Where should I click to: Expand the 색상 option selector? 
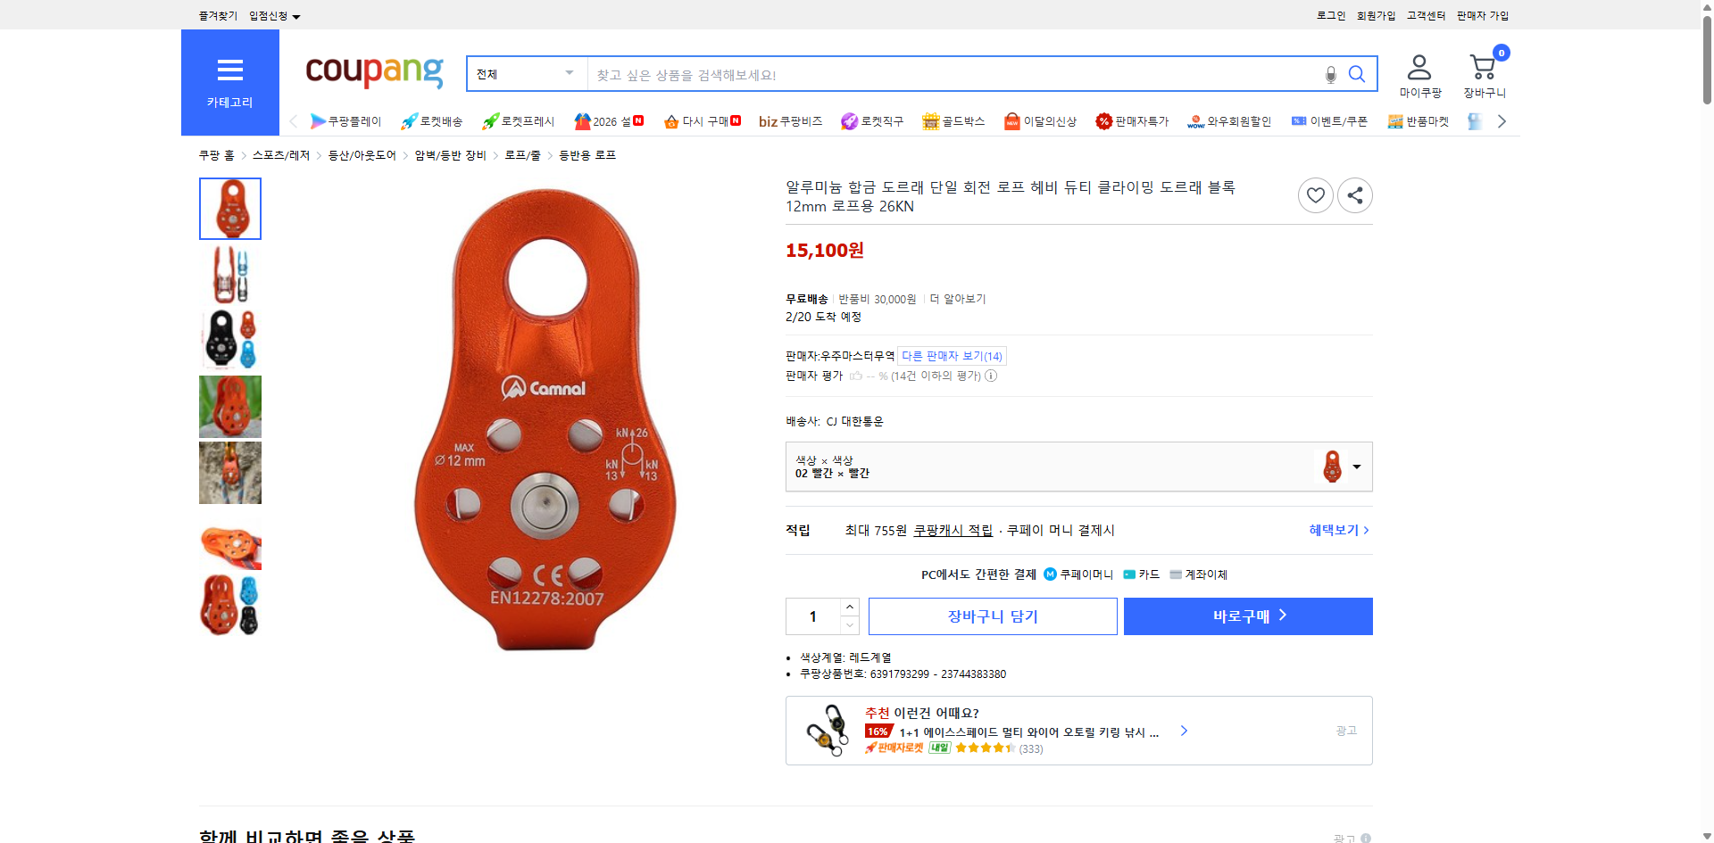point(1355,466)
